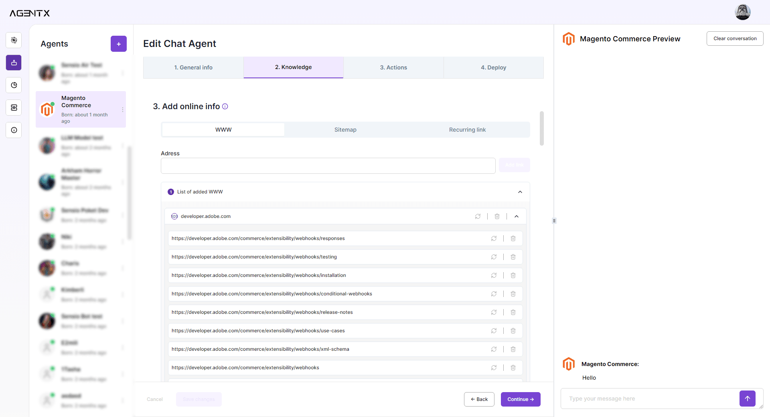Select the Magento Commerce agent

(x=81, y=110)
